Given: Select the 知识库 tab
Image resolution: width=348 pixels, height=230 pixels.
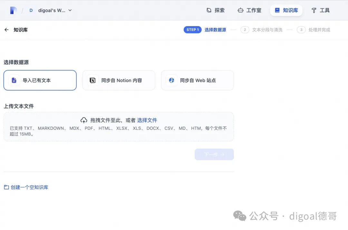Looking at the screenshot, I should click(x=286, y=10).
